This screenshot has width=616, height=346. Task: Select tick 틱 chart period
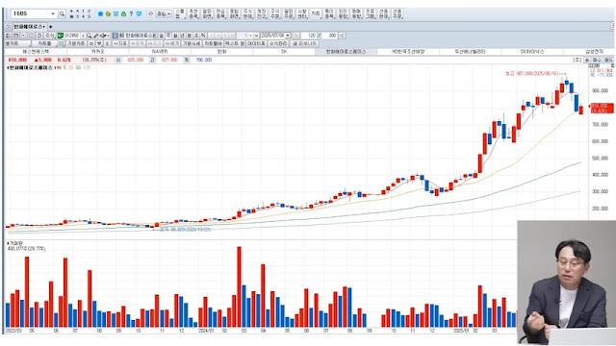(203, 36)
